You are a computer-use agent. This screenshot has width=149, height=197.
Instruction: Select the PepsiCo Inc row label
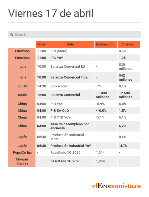coord(22,153)
